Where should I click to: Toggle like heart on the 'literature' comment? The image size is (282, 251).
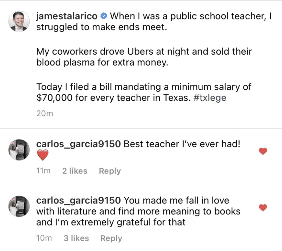[x=263, y=207]
